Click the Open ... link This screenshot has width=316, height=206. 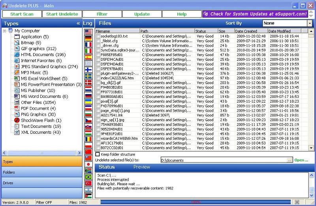pyautogui.click(x=301, y=160)
